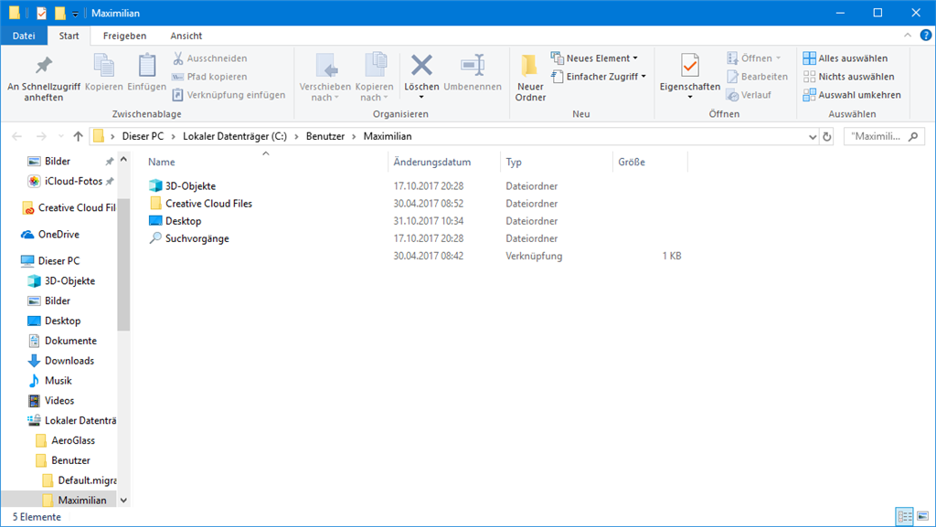Click Verknüpfung einfügen
The image size is (936, 527).
229,95
